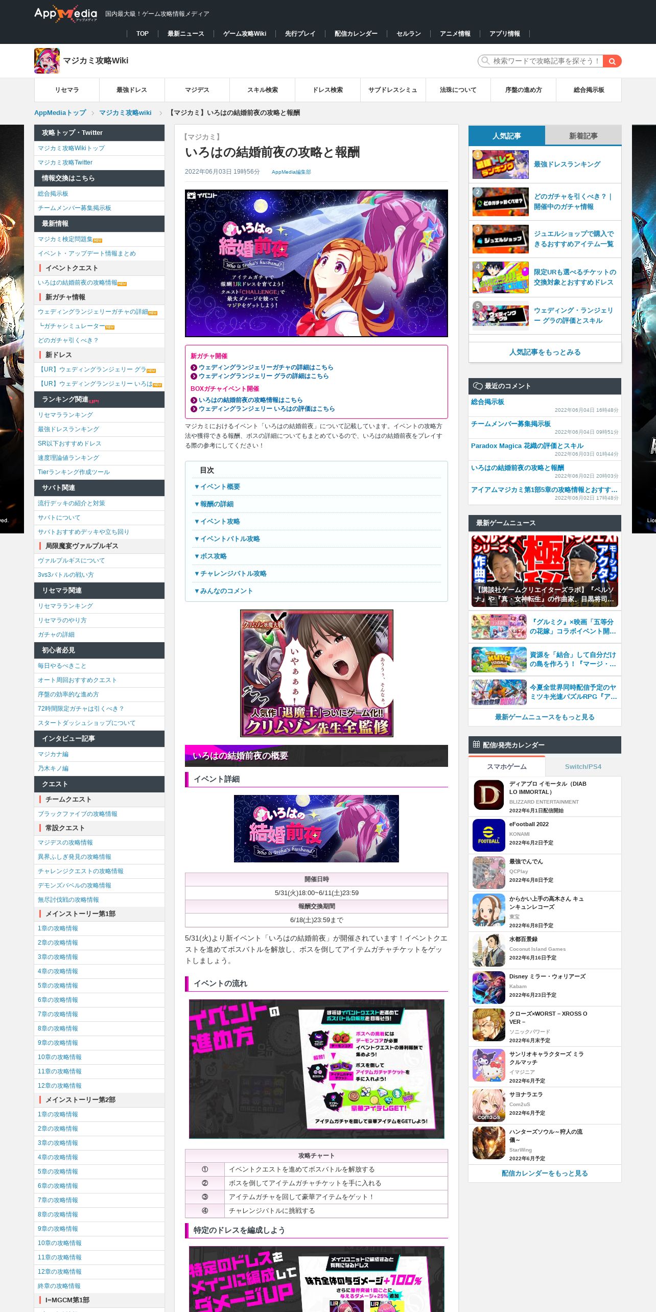The height and width of the screenshot is (1312, 656).
Task: Jump to ▼報酬の詳細 in contents
Action: click(214, 504)
